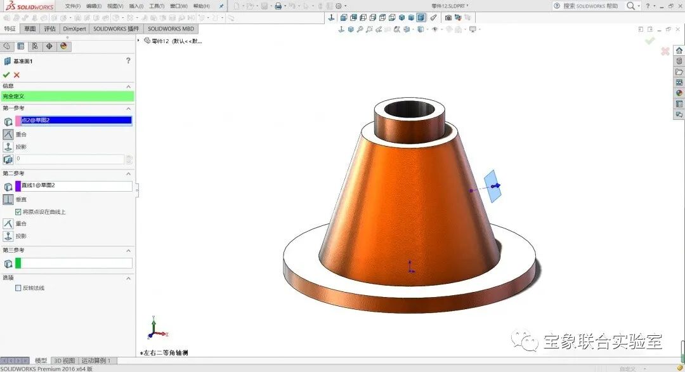Uncheck the 将原点设在曲线上 checkbox

(18, 211)
